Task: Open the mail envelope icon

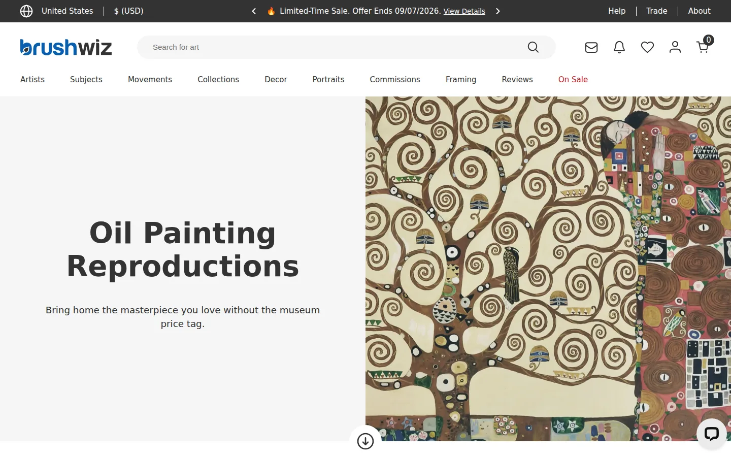Action: coord(591,47)
